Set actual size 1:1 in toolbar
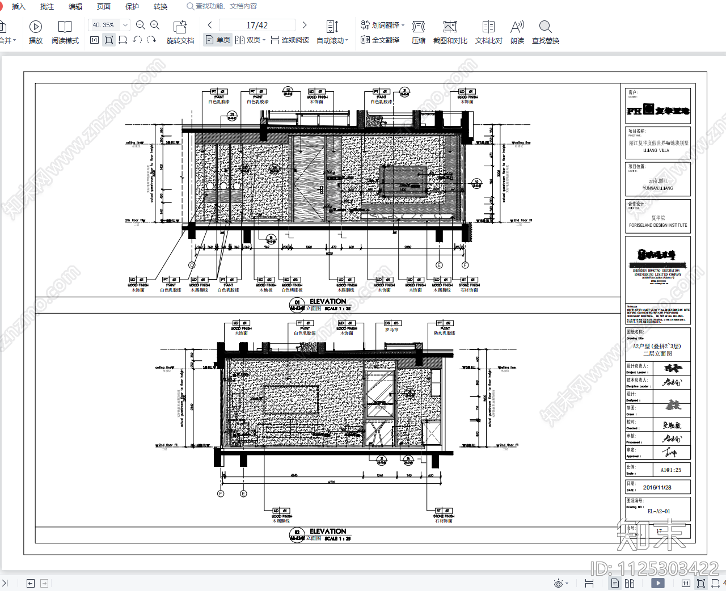The height and width of the screenshot is (591, 726). point(95,40)
